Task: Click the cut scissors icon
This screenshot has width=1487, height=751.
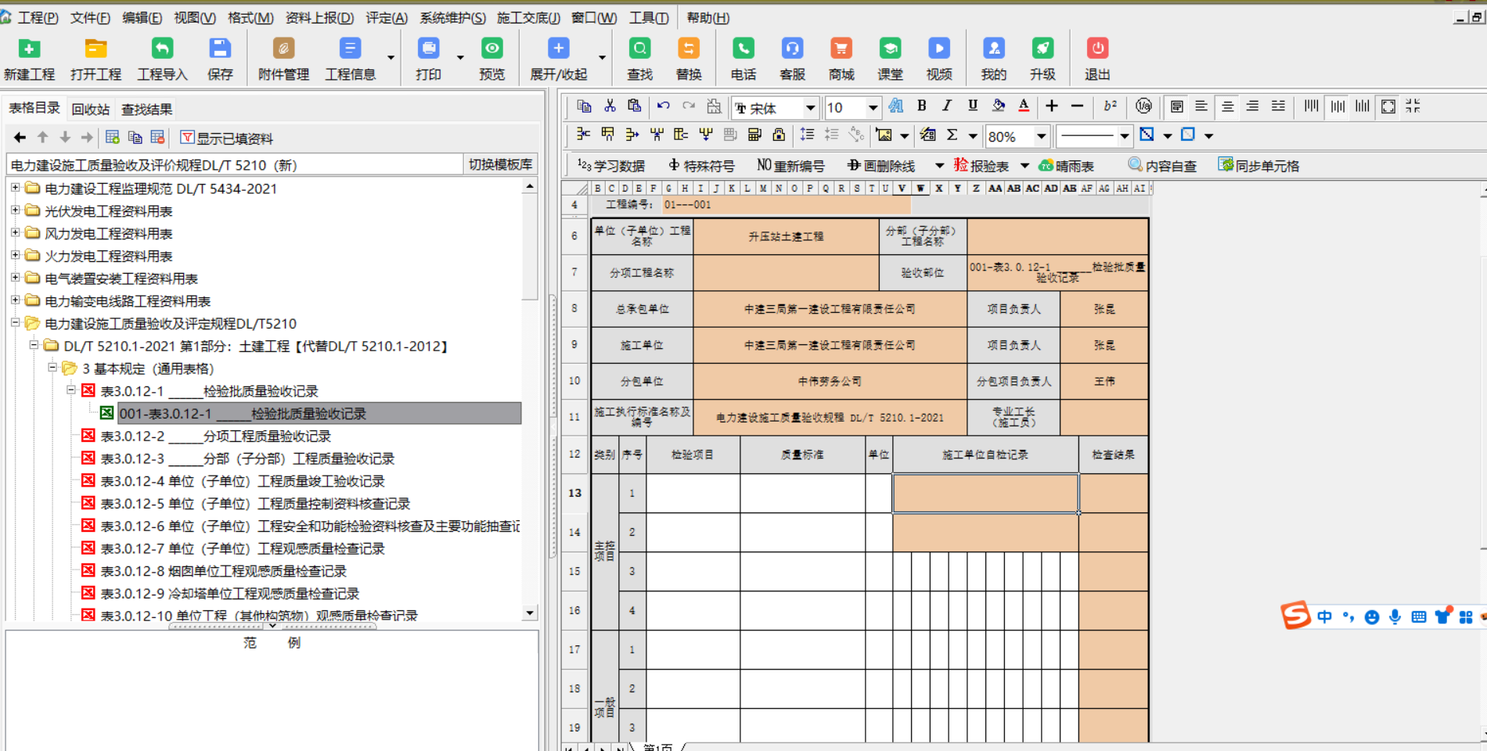Action: pos(610,106)
